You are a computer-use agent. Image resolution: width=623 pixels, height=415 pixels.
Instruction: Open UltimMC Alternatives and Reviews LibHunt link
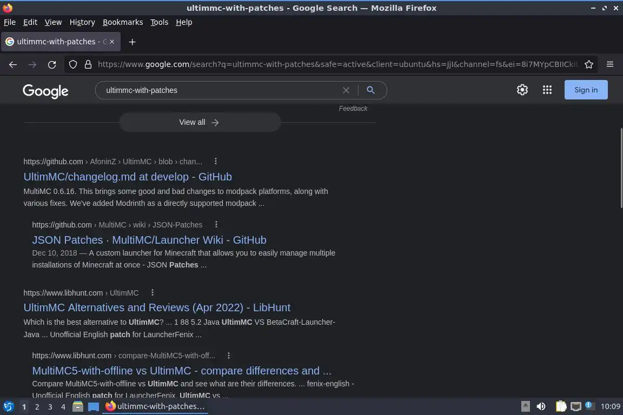click(x=157, y=307)
